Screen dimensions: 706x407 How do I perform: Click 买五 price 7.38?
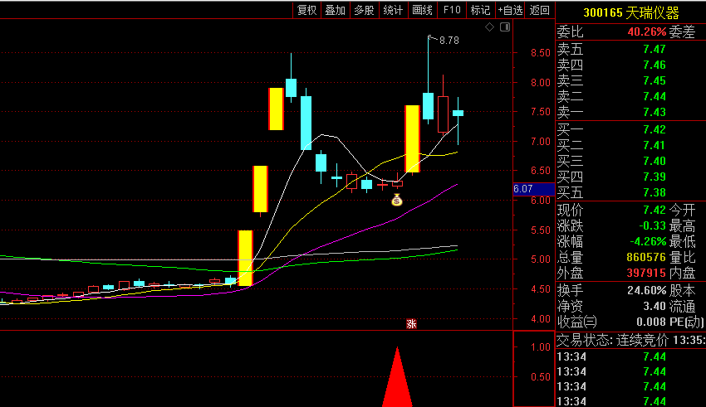click(655, 192)
